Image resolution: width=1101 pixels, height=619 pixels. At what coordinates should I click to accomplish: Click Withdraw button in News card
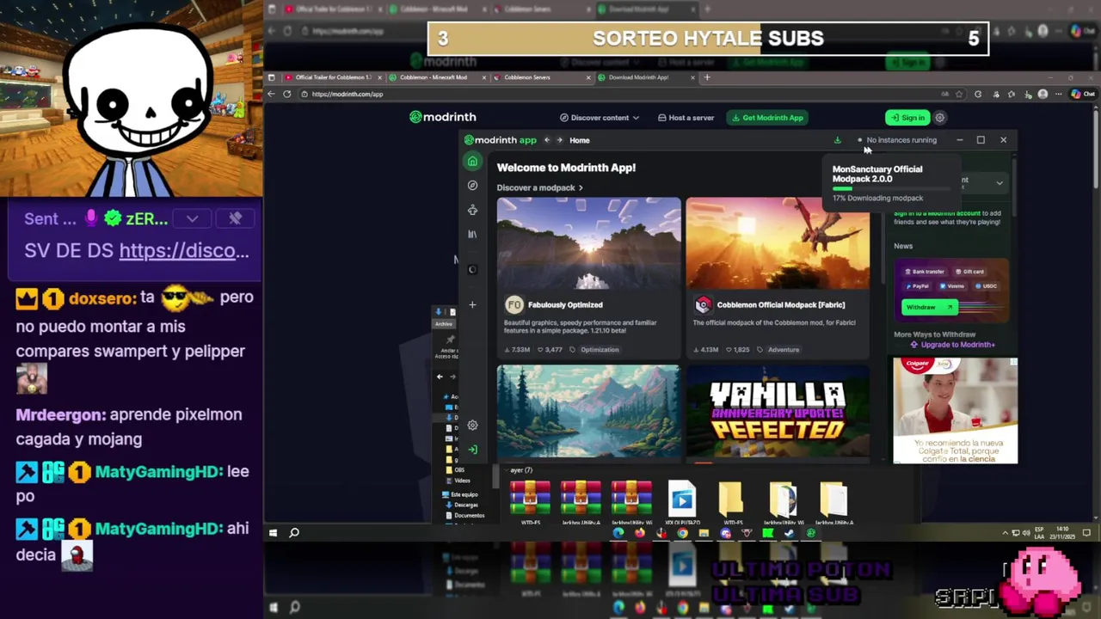click(929, 307)
